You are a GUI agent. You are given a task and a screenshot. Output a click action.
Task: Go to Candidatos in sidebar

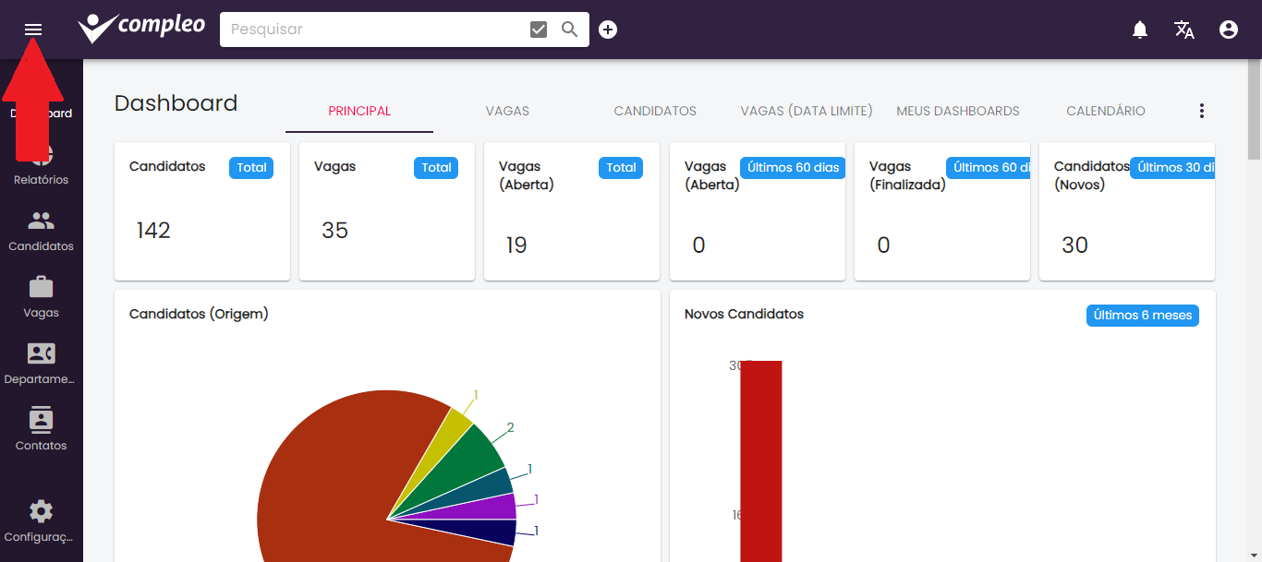(x=41, y=231)
